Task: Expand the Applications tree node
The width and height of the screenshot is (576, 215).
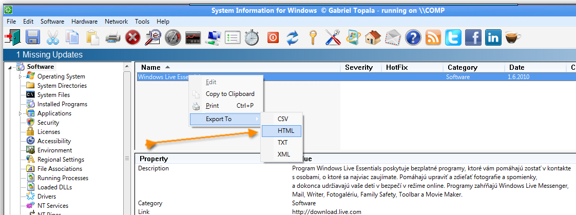Action: click(21, 114)
